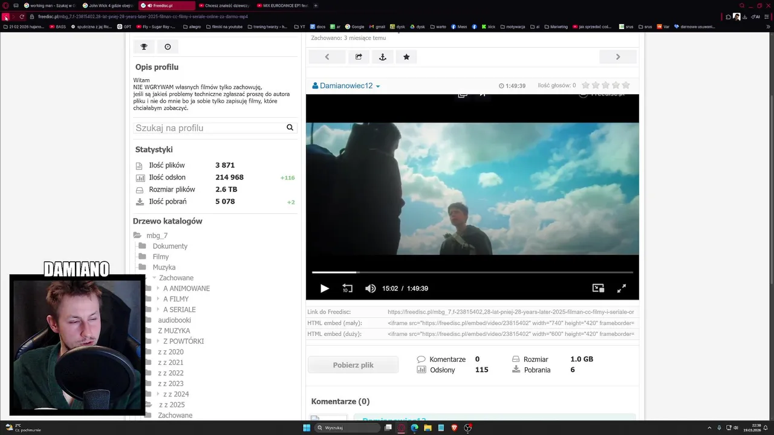
Task: Switch to John Wick 4 tab
Action: 108,5
